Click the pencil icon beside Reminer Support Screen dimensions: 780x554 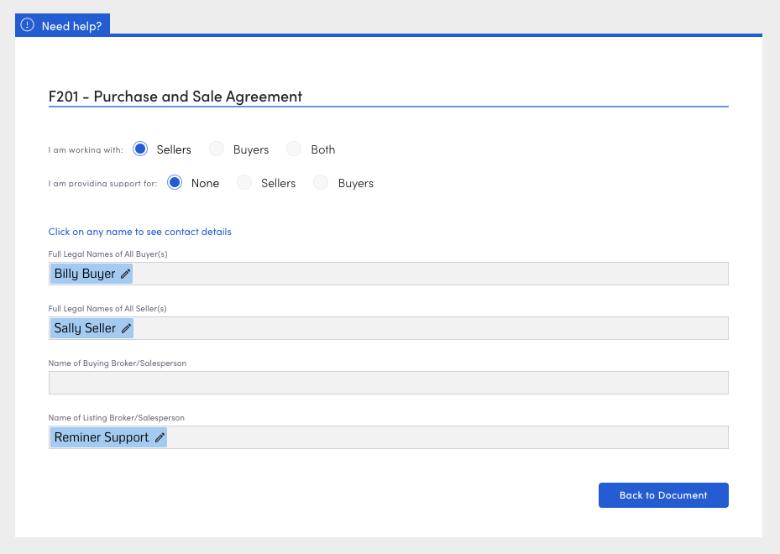pyautogui.click(x=160, y=437)
